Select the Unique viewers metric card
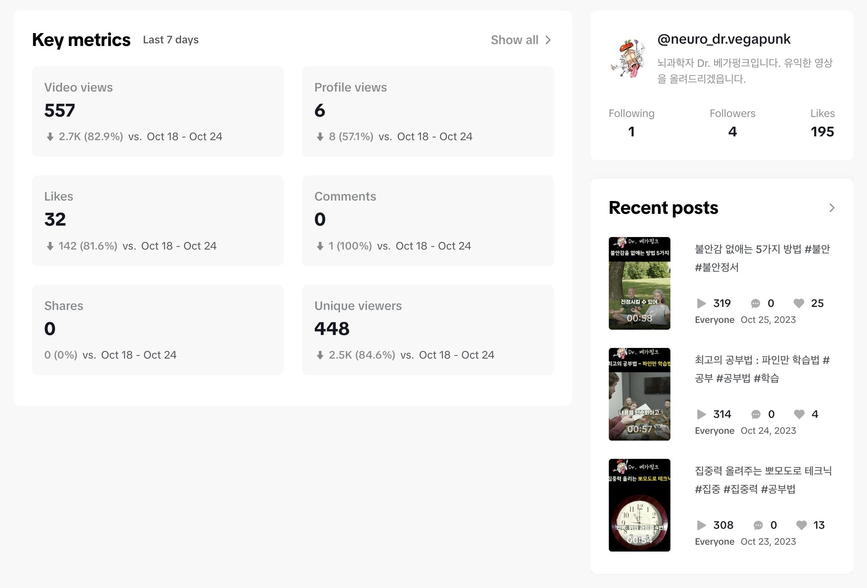867x588 pixels. point(427,330)
